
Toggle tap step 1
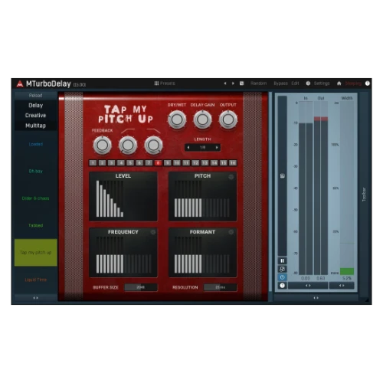pos(93,163)
